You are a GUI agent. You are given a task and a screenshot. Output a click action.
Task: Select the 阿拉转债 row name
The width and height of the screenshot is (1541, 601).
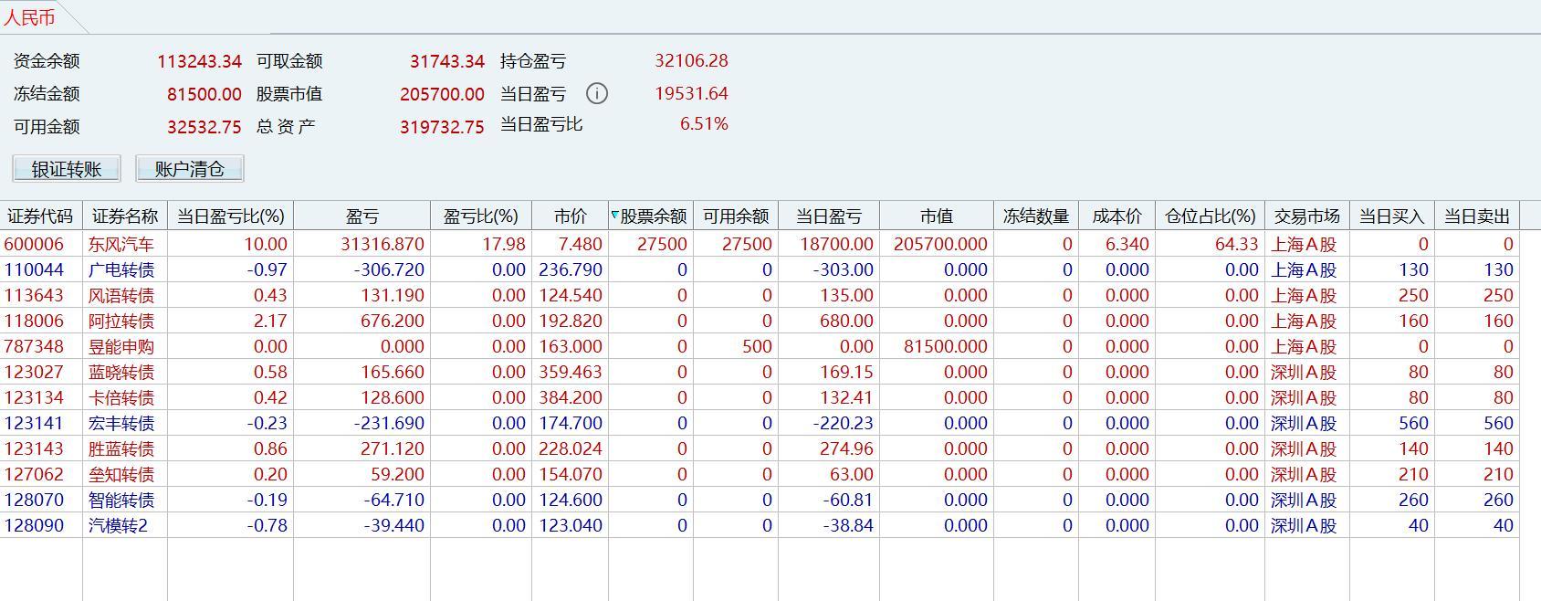[x=121, y=321]
